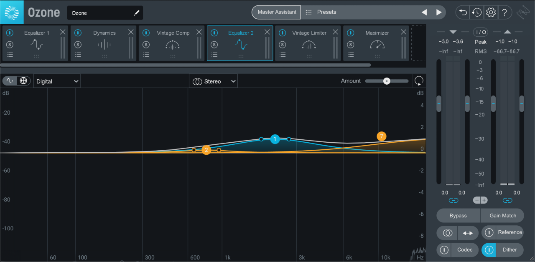Click the Gain Match button

pyautogui.click(x=502, y=216)
